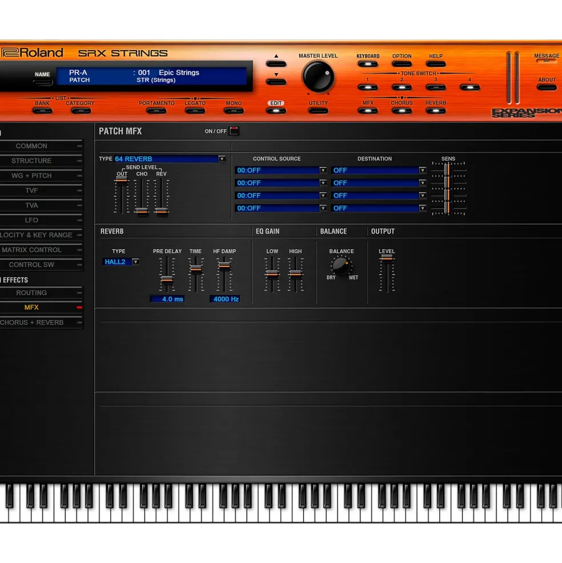Open the reverb type HALL2 dropdown

(x=121, y=262)
